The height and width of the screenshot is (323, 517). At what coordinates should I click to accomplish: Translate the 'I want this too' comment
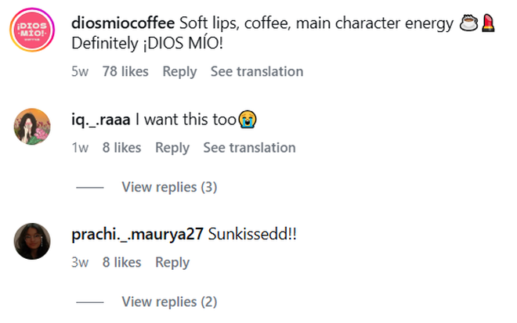(249, 148)
